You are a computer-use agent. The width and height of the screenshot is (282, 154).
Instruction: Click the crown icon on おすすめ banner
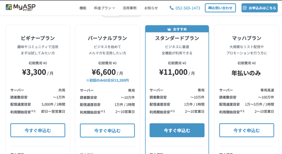pos(169,29)
